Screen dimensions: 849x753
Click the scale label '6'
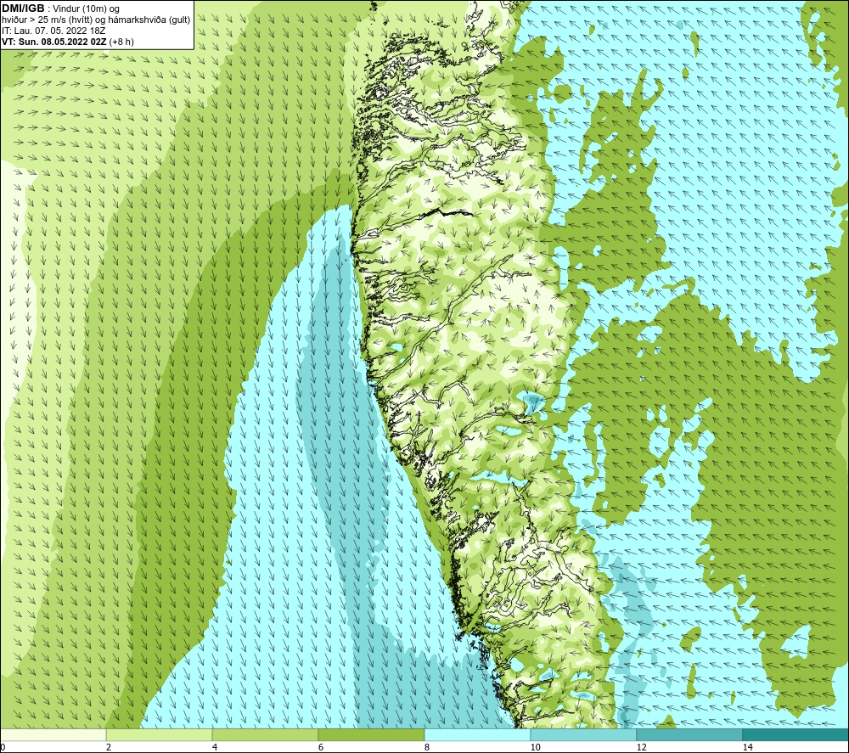click(321, 747)
